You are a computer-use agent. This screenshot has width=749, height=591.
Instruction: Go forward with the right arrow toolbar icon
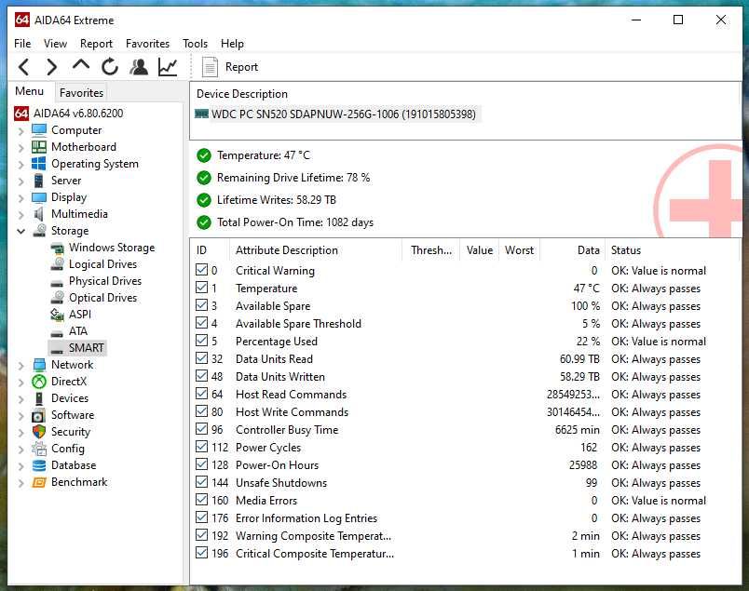coord(51,67)
